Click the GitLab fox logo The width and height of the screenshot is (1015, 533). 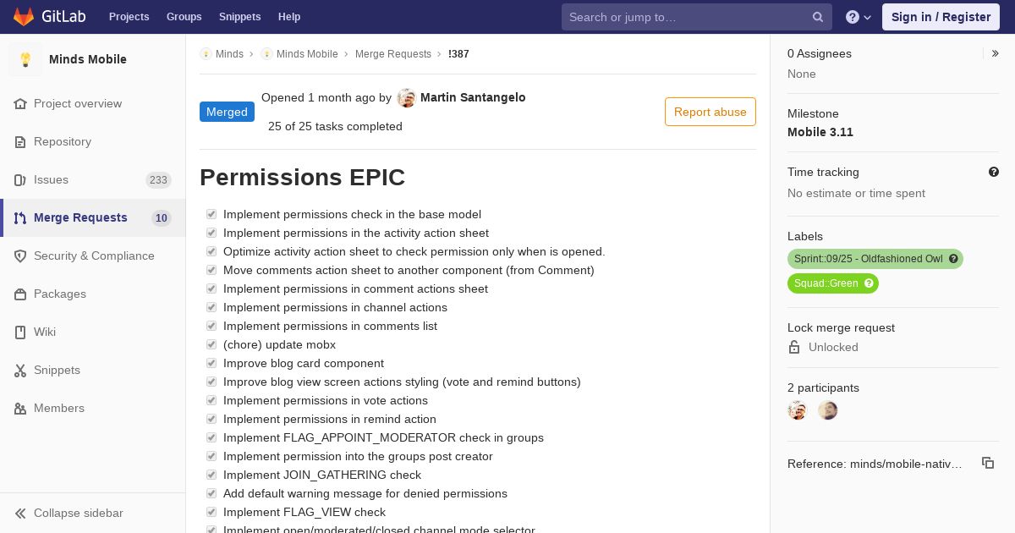click(x=24, y=17)
